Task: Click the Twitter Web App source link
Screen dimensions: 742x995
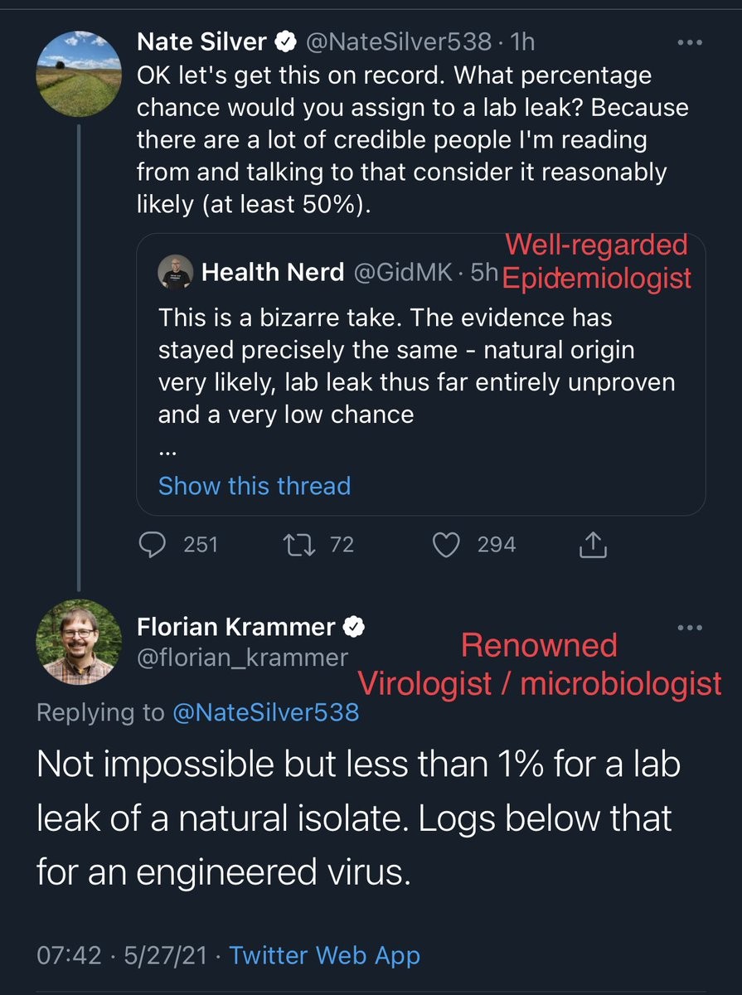Action: pos(325,955)
